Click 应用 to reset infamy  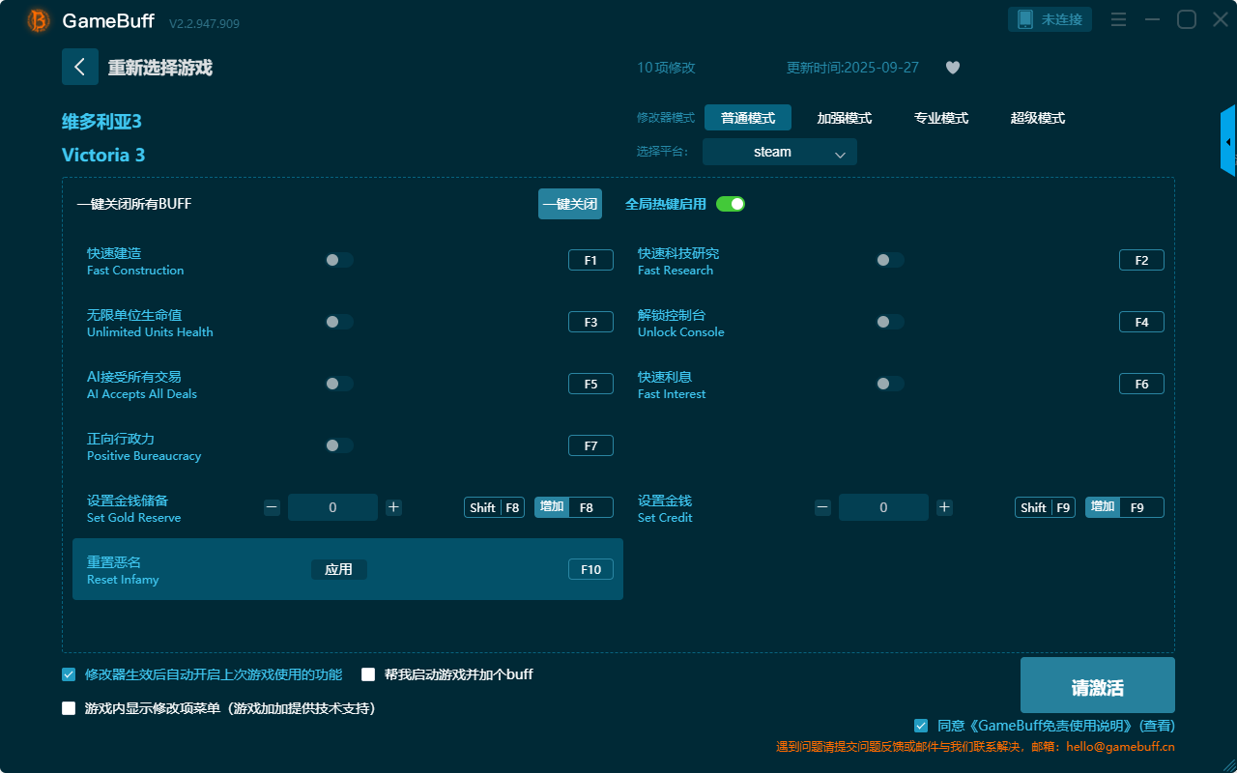[338, 569]
